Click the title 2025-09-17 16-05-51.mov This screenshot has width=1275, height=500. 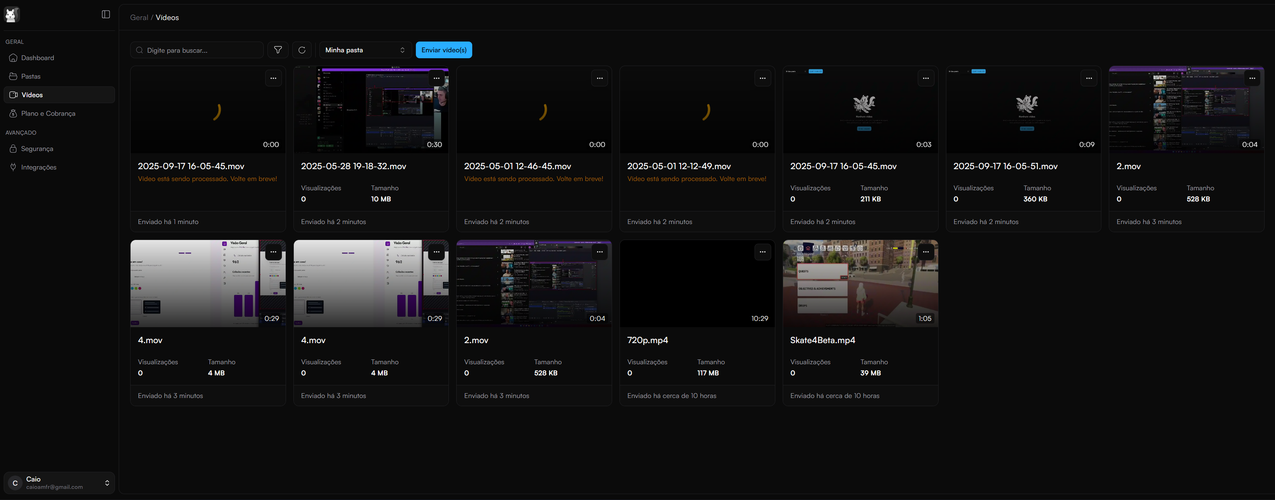click(x=1005, y=166)
